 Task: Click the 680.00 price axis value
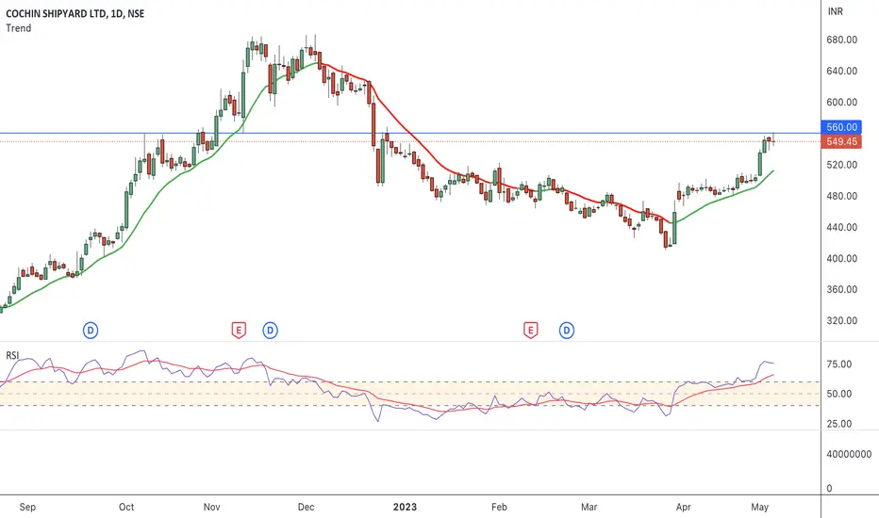point(841,40)
